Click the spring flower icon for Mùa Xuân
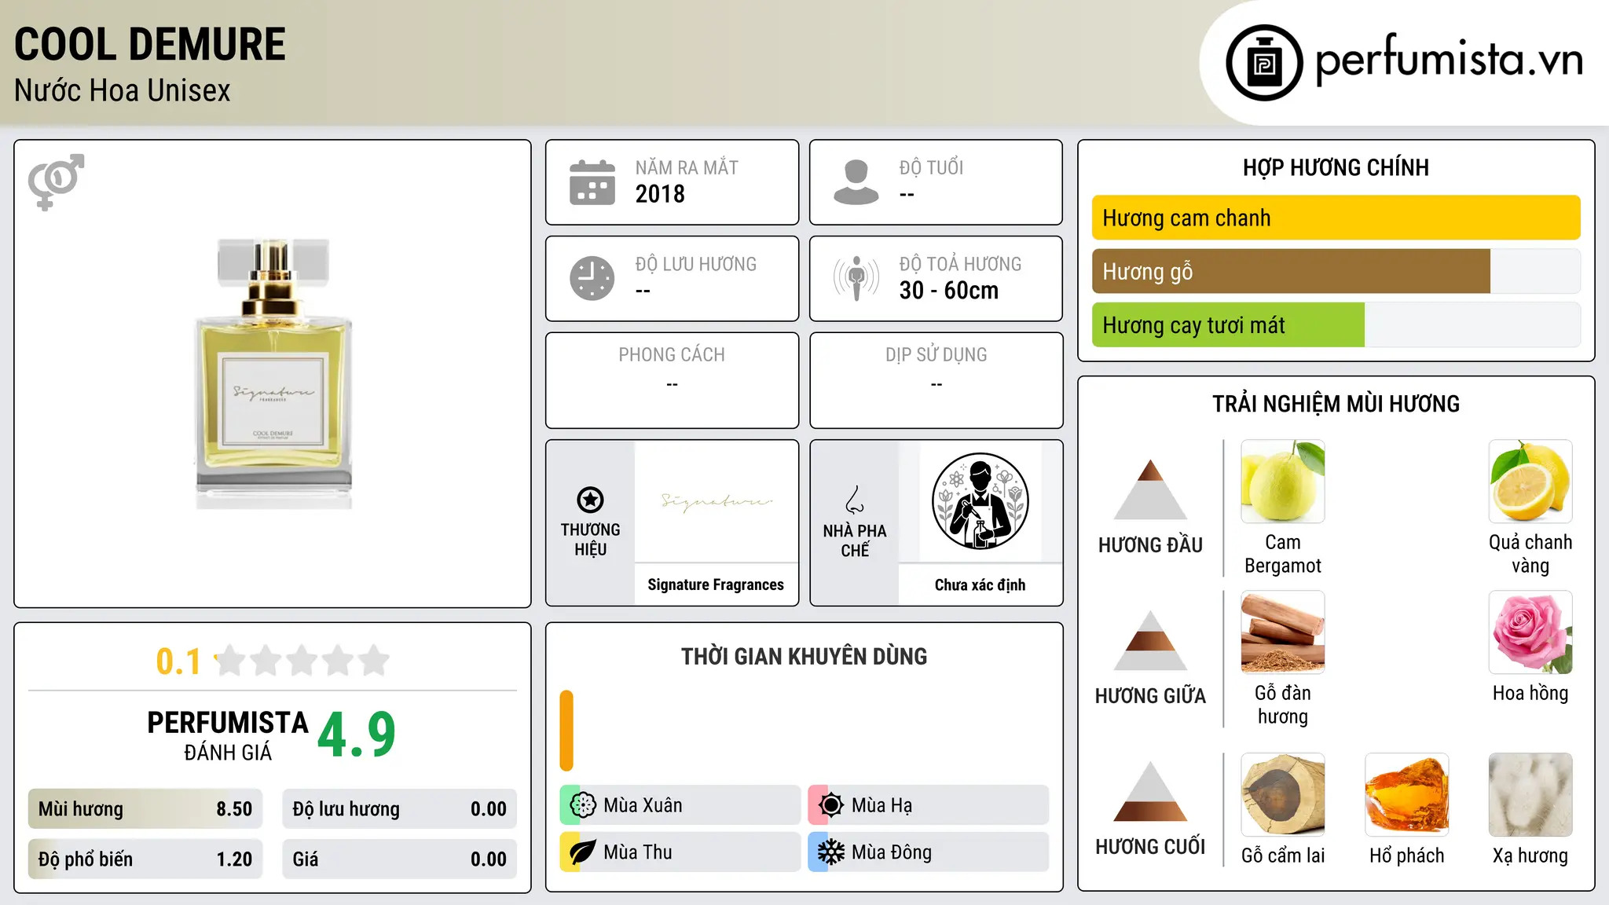The width and height of the screenshot is (1609, 905). pyautogui.click(x=582, y=805)
